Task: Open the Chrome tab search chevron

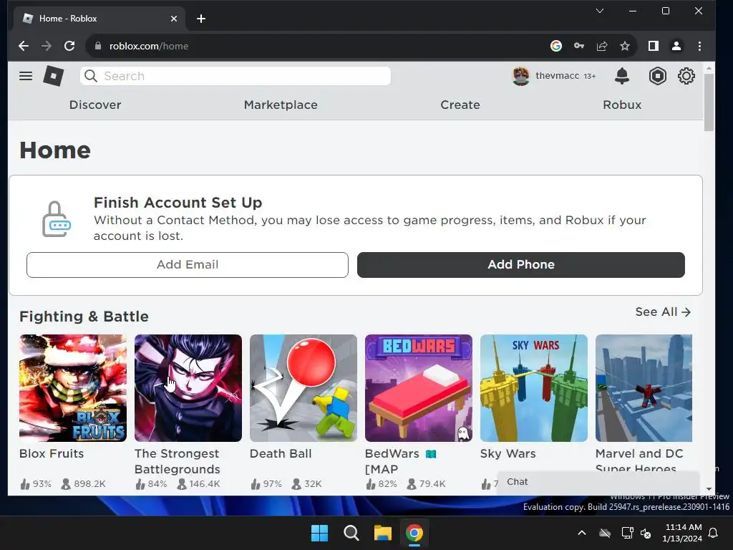Action: (x=600, y=11)
